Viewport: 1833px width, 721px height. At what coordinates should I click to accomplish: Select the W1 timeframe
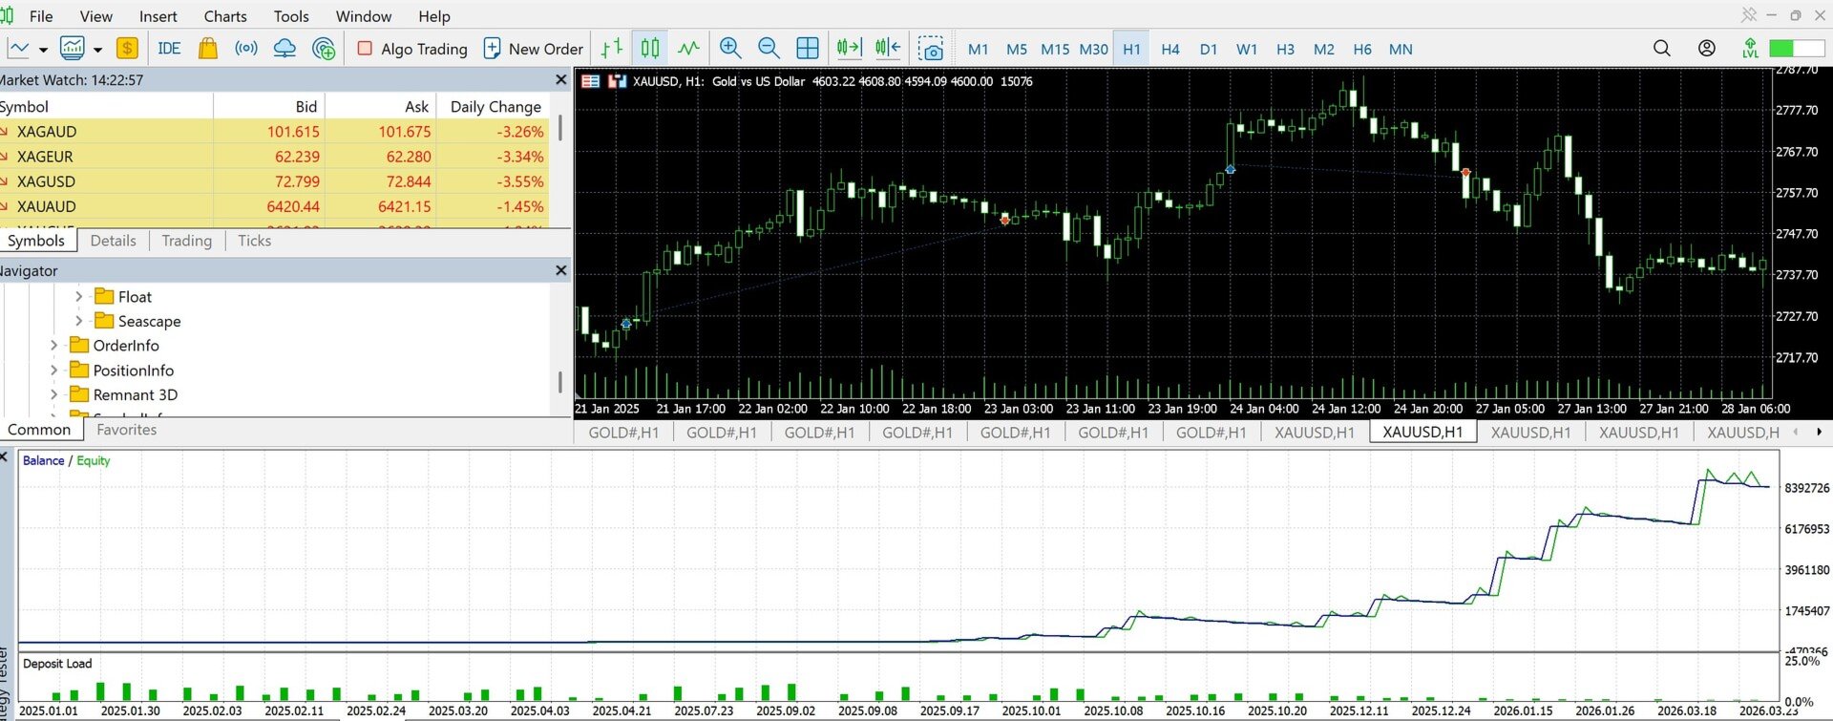(1247, 49)
